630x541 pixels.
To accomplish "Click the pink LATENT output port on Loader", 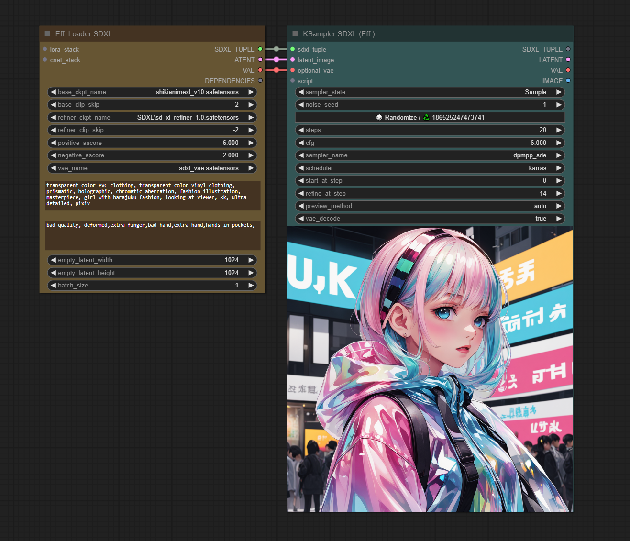I will pyautogui.click(x=260, y=60).
